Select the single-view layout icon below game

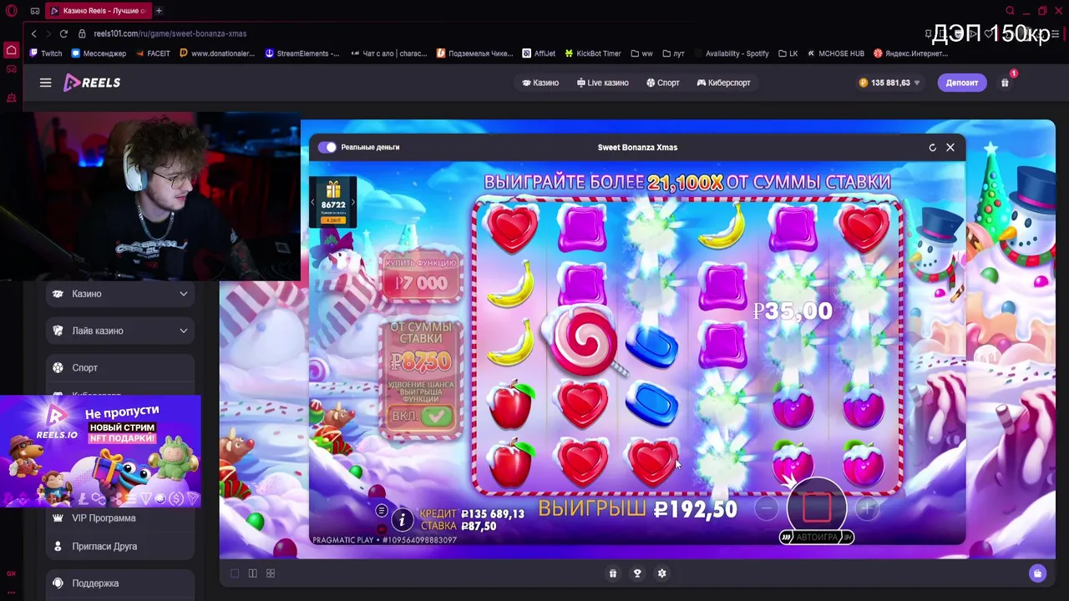point(235,573)
